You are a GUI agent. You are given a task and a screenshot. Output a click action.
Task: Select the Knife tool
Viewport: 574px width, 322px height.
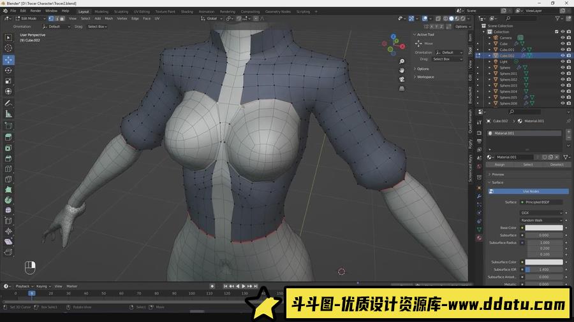[x=8, y=179]
